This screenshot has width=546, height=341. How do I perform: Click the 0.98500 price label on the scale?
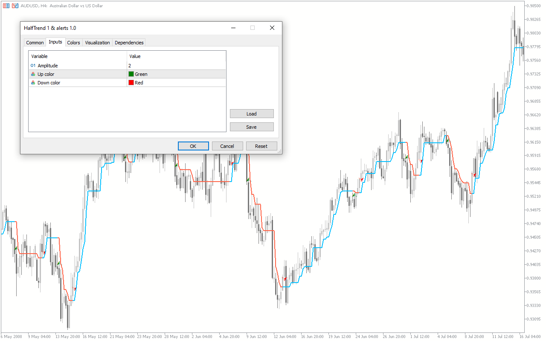[x=534, y=6]
